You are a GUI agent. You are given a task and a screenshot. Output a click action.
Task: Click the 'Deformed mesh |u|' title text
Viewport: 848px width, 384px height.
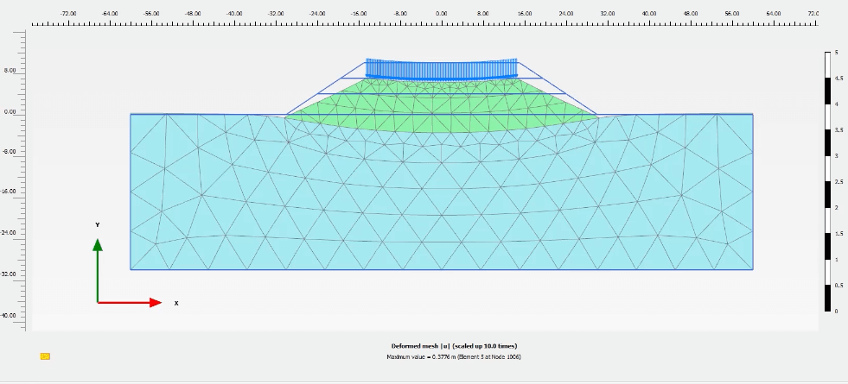pyautogui.click(x=454, y=346)
